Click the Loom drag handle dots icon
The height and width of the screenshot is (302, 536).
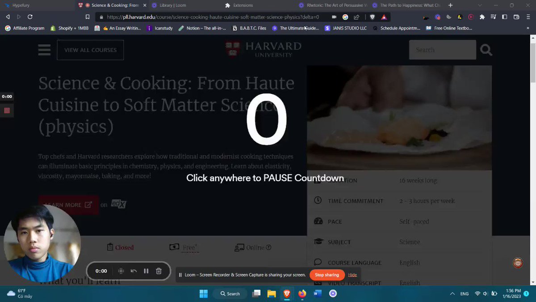(121, 271)
